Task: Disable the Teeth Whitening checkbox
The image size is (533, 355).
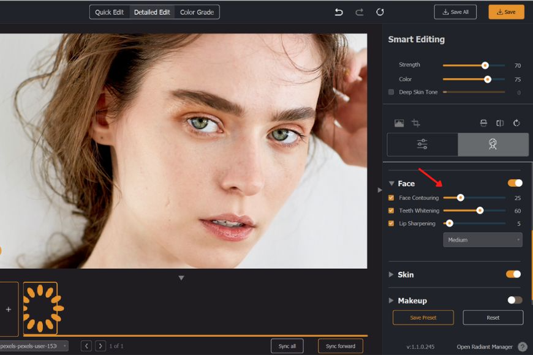Action: point(391,211)
